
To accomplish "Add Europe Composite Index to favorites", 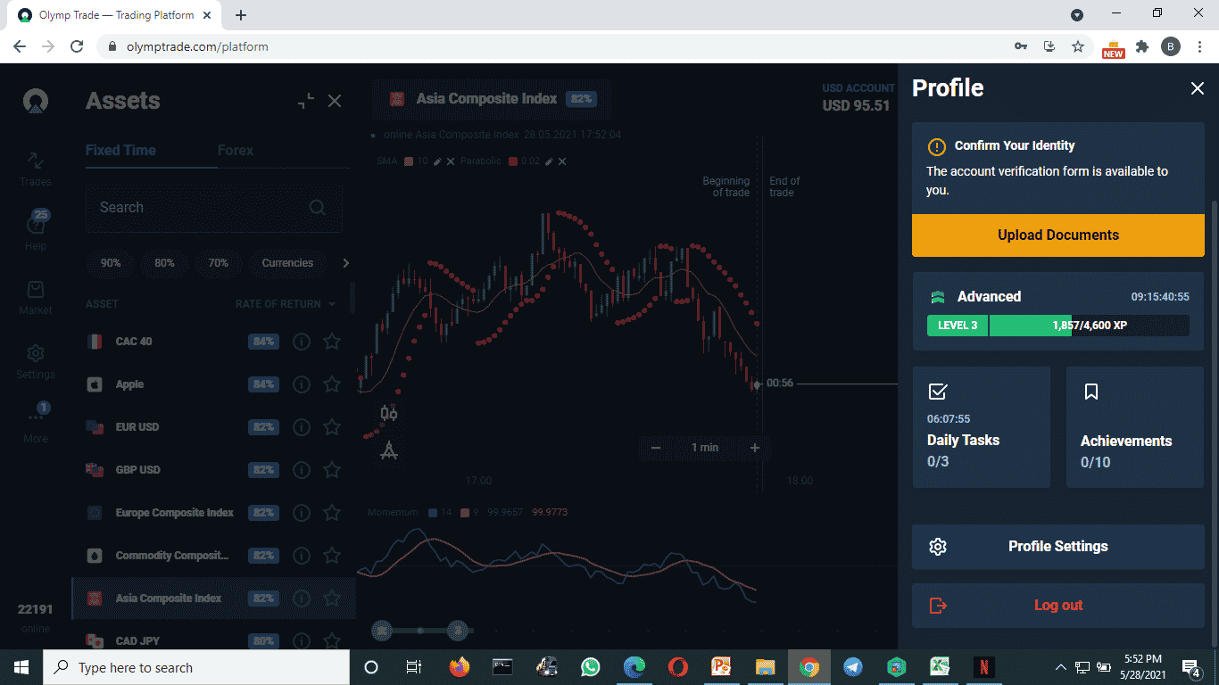I will point(331,513).
